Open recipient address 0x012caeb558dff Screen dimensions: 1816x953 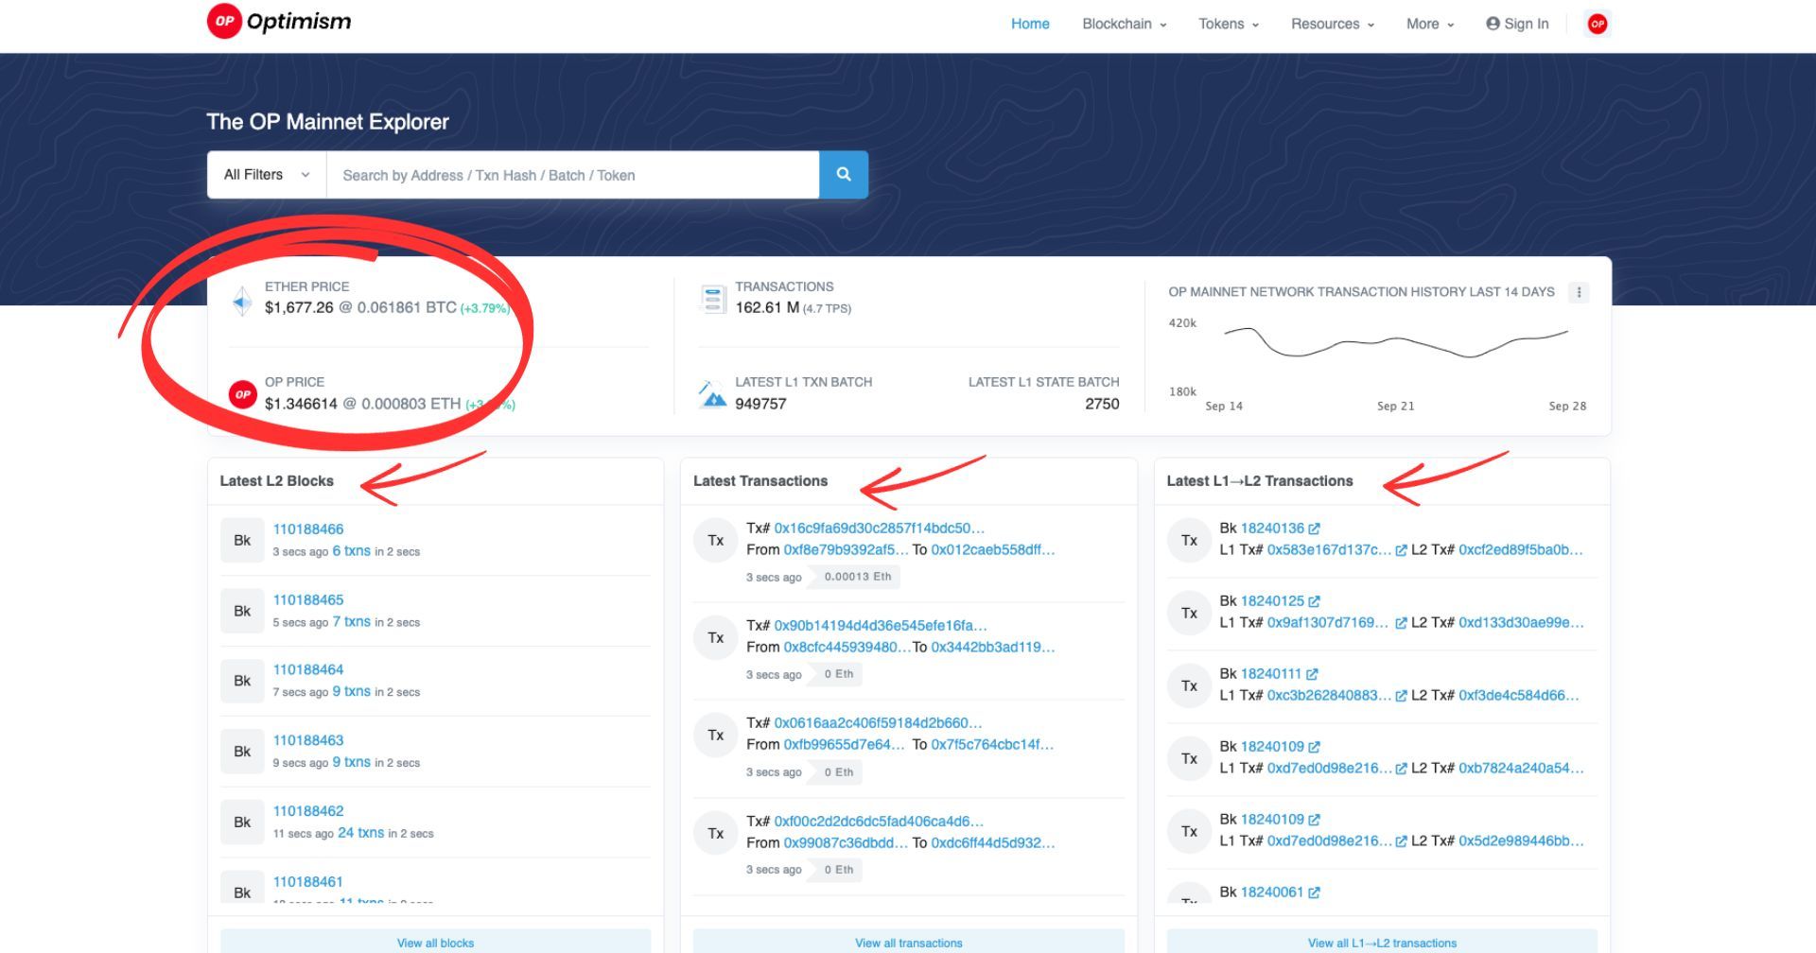[x=993, y=550]
